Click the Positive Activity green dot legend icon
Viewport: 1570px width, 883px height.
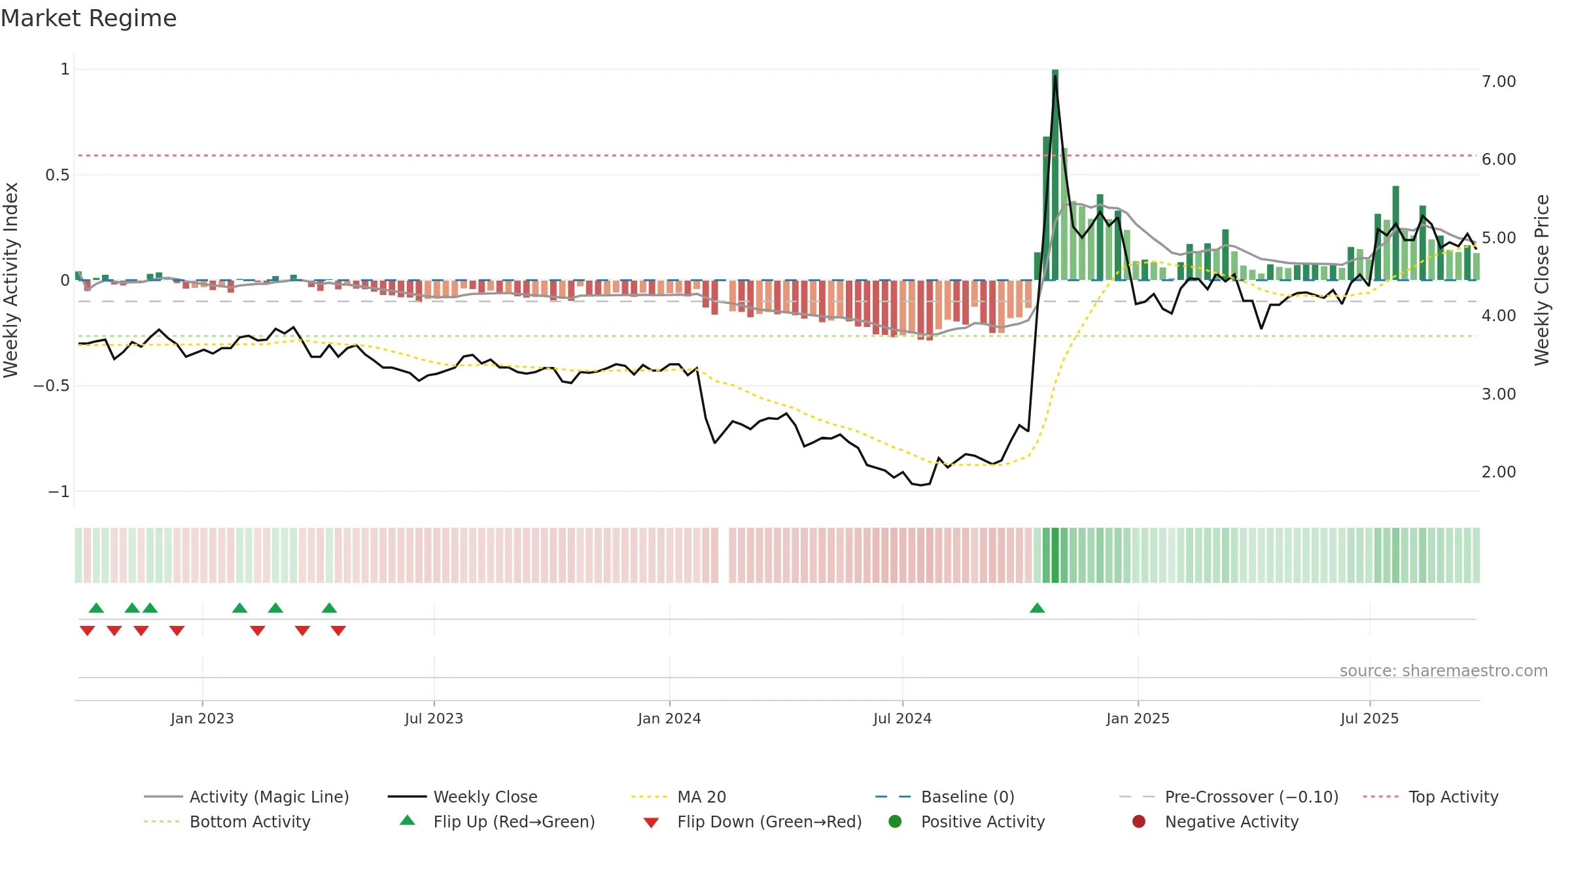click(895, 822)
